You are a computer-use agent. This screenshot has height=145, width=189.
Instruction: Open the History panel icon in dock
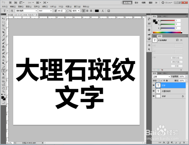click(x=149, y=19)
